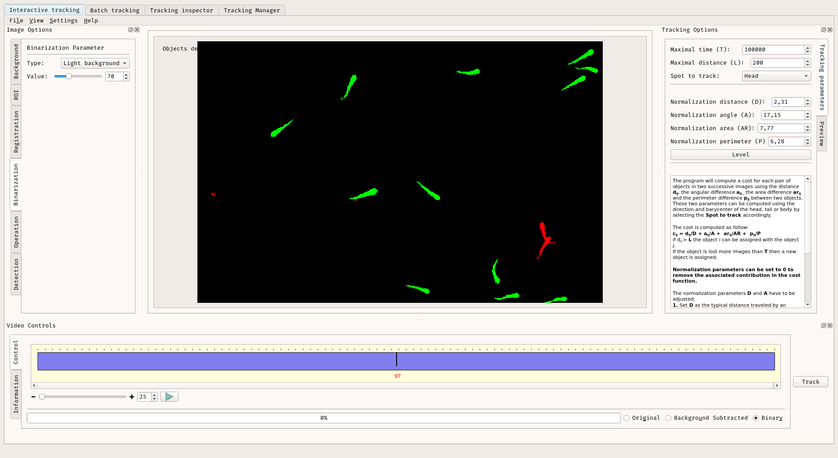Click the binarization Value slider handle
Screen dimensions: 838x458
69,76
